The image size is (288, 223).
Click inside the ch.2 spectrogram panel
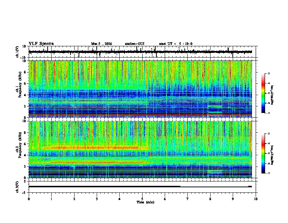tap(140, 149)
